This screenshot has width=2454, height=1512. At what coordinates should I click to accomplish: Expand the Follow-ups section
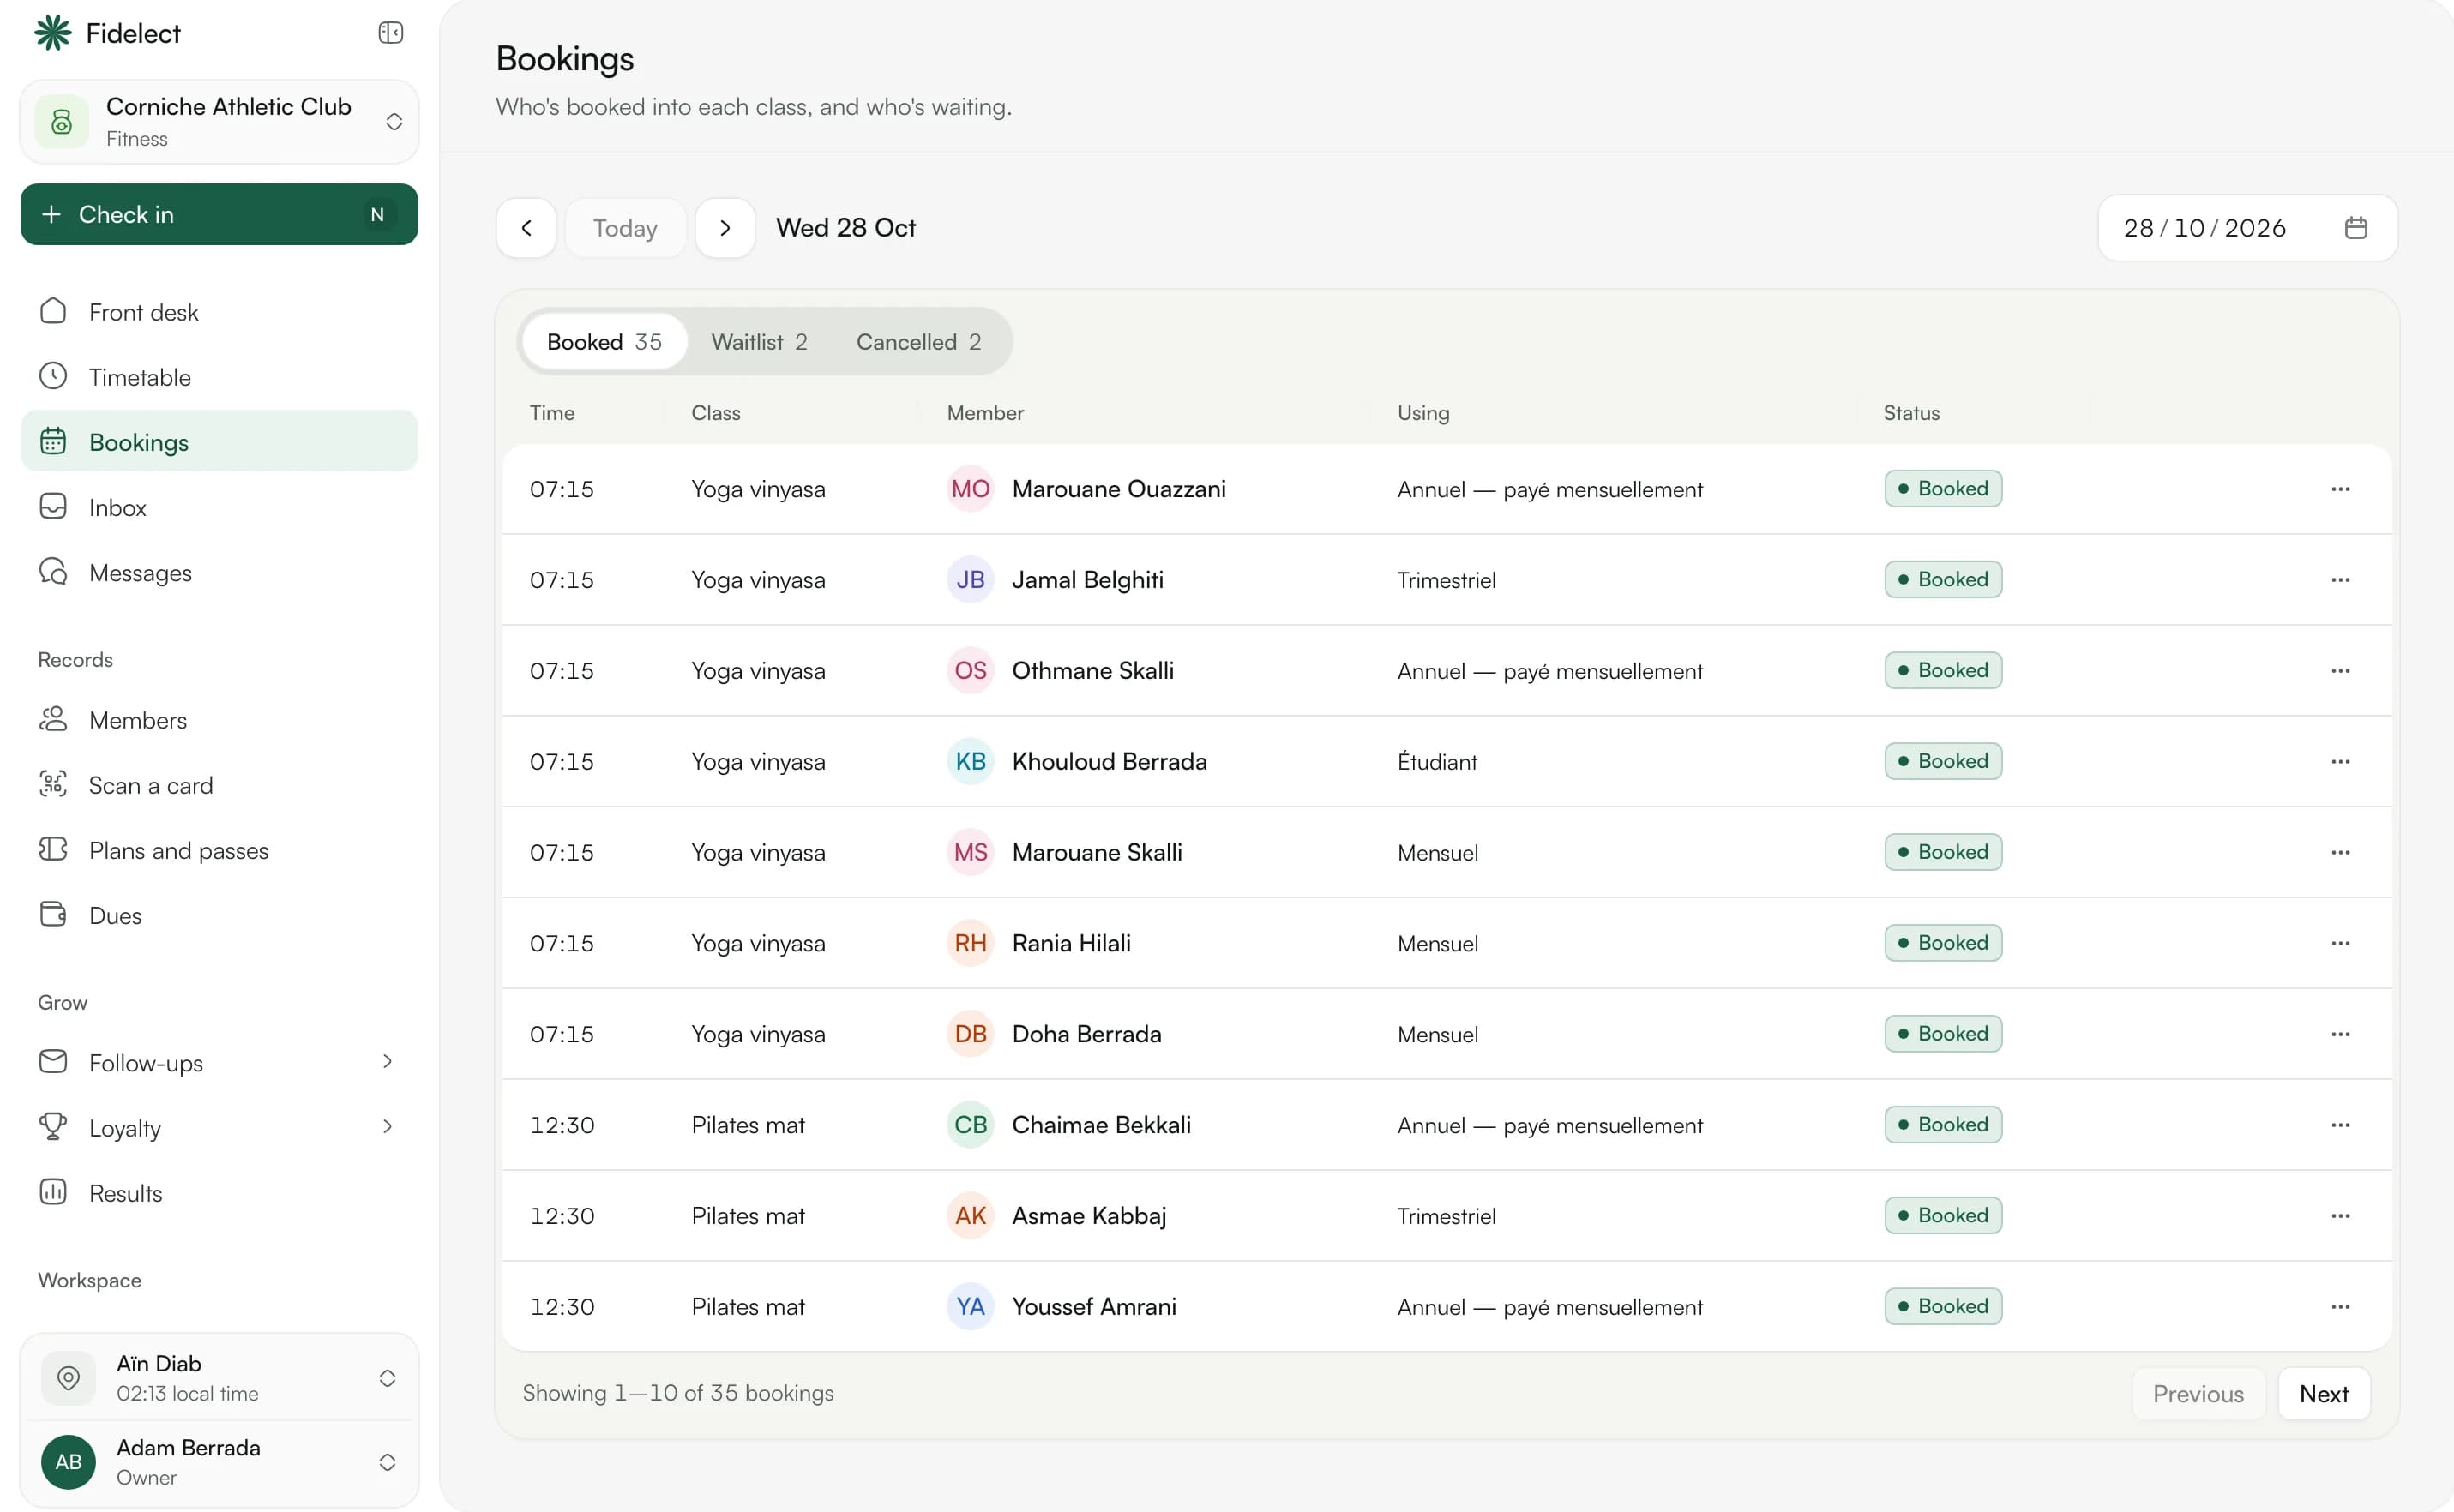coord(220,1062)
